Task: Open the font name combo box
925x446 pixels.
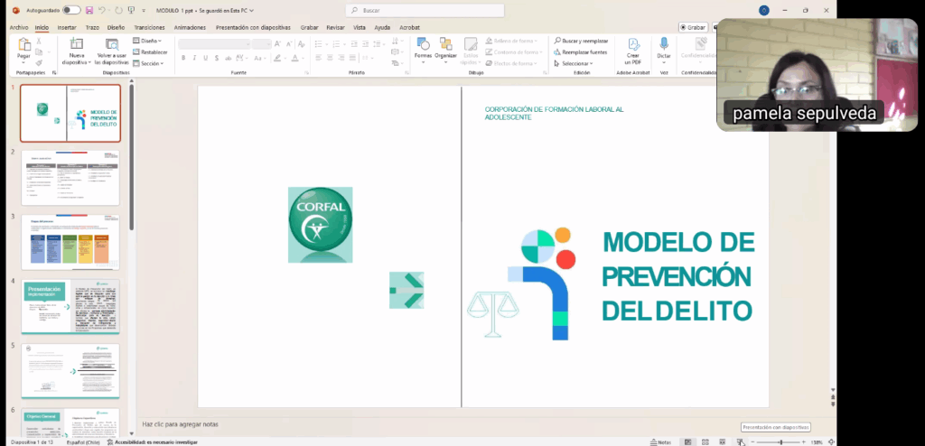Action: coord(214,44)
